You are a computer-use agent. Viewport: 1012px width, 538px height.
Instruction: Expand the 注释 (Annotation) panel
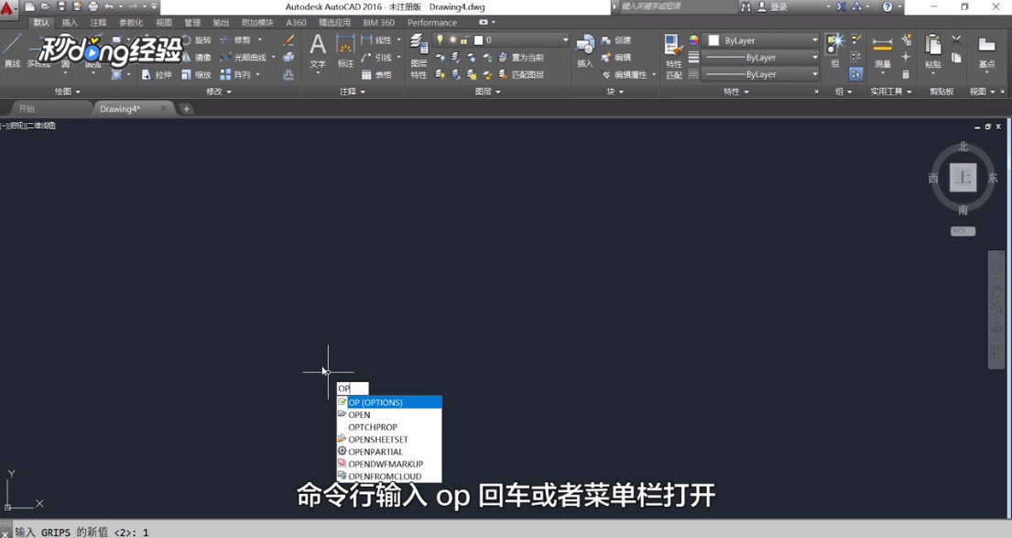353,92
